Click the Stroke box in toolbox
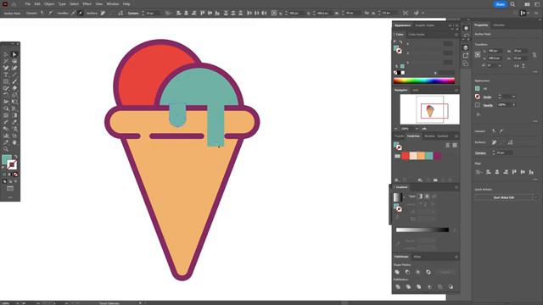 [12, 165]
